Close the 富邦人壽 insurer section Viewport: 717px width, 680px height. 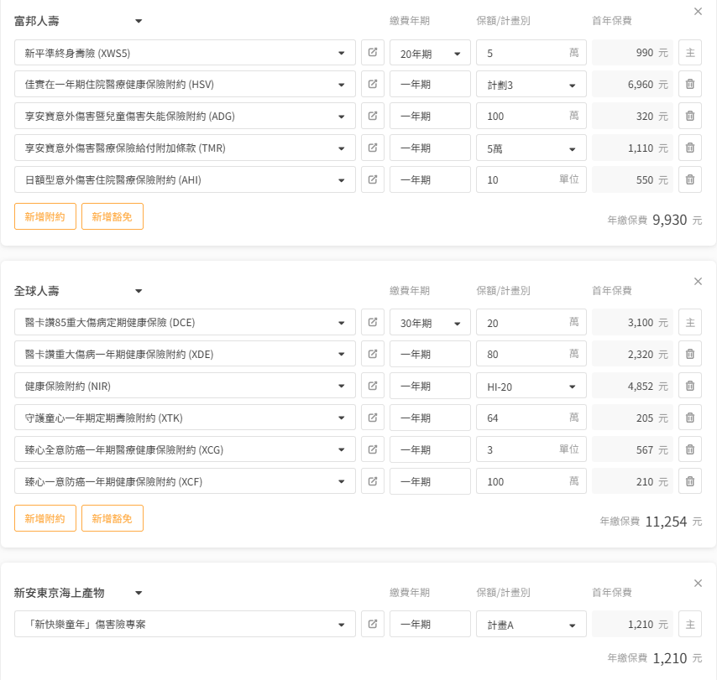pyautogui.click(x=698, y=12)
